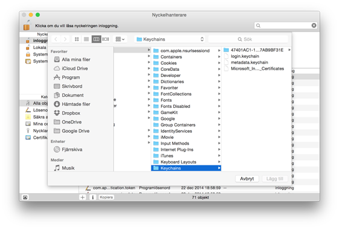The width and height of the screenshot is (339, 229).
Task: Clear the Nyckelhanterare search field
Action: click(314, 25)
